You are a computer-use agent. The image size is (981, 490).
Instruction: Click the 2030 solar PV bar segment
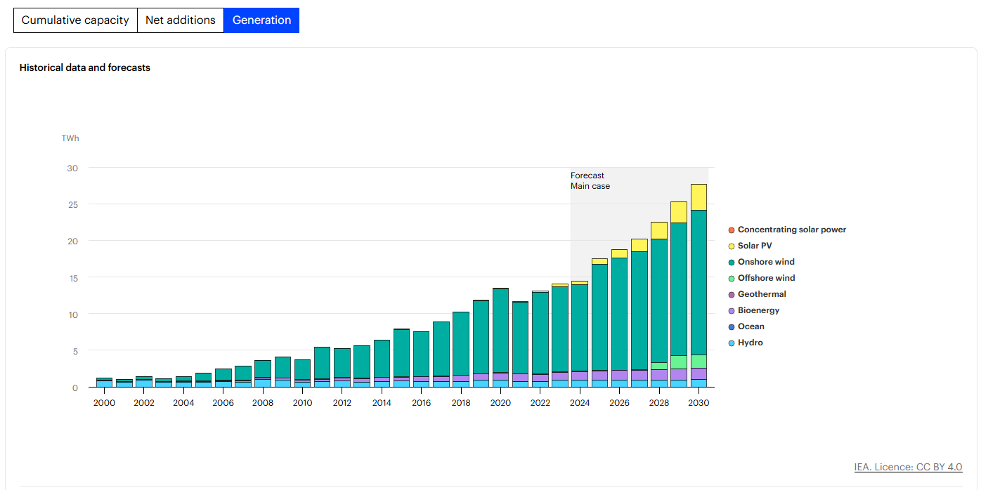(699, 197)
